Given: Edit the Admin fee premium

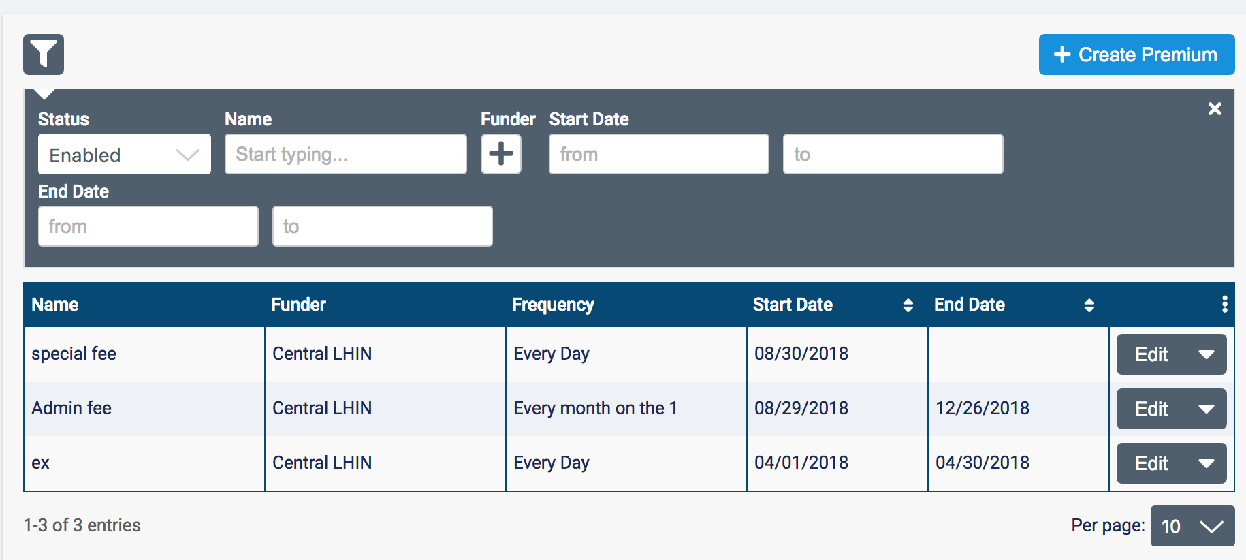Looking at the screenshot, I should click(1151, 409).
